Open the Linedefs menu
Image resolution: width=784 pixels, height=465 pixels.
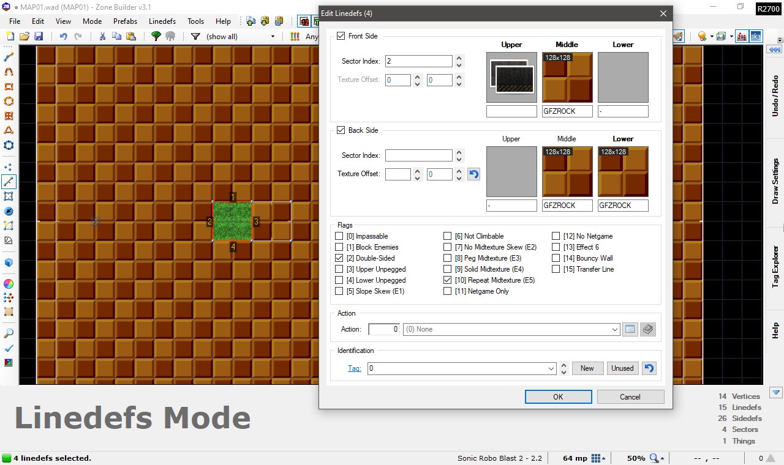coord(162,21)
